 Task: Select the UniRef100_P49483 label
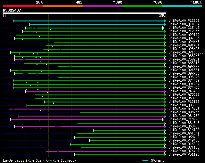(184, 141)
